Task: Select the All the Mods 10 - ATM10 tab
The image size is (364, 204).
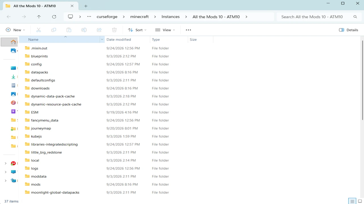Action: click(40, 6)
